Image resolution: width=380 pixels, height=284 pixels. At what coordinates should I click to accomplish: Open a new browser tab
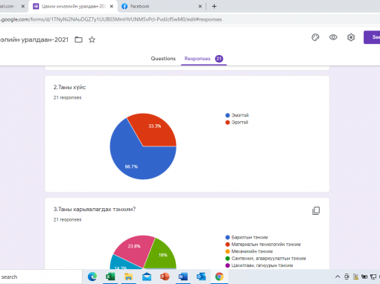[x=214, y=6]
